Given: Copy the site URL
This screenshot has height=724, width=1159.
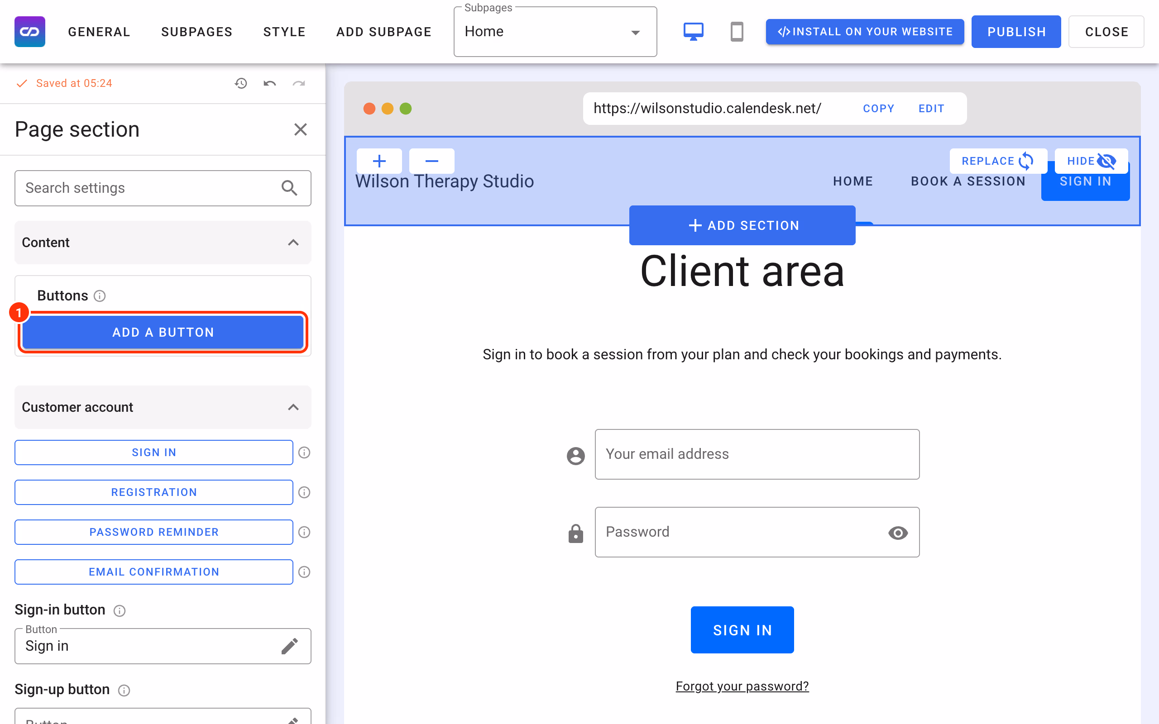Looking at the screenshot, I should coord(878,109).
